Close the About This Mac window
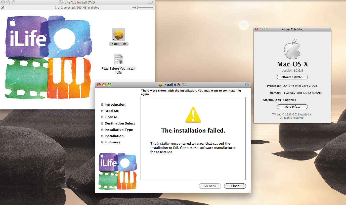 point(256,29)
